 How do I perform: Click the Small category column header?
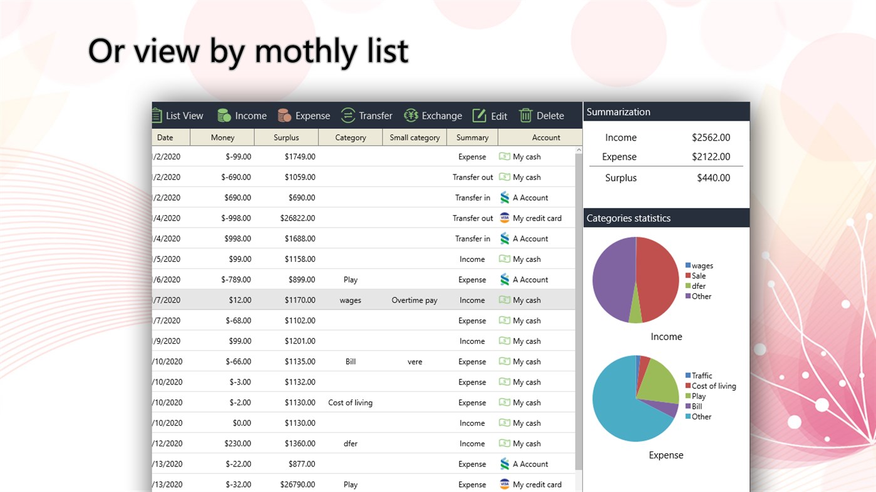point(414,137)
